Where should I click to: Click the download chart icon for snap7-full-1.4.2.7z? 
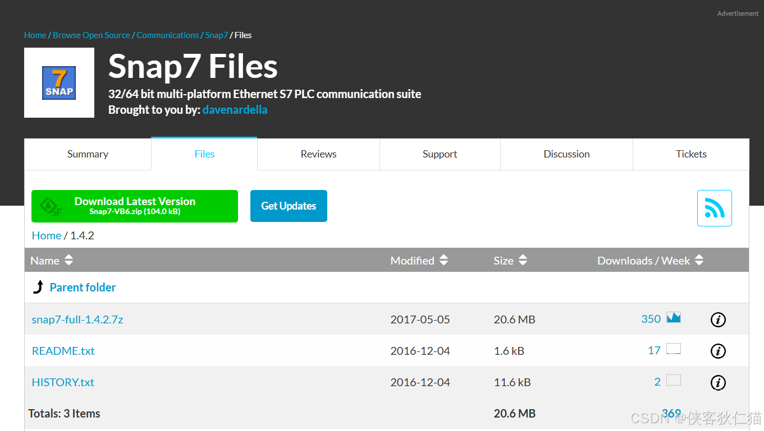pyautogui.click(x=674, y=318)
